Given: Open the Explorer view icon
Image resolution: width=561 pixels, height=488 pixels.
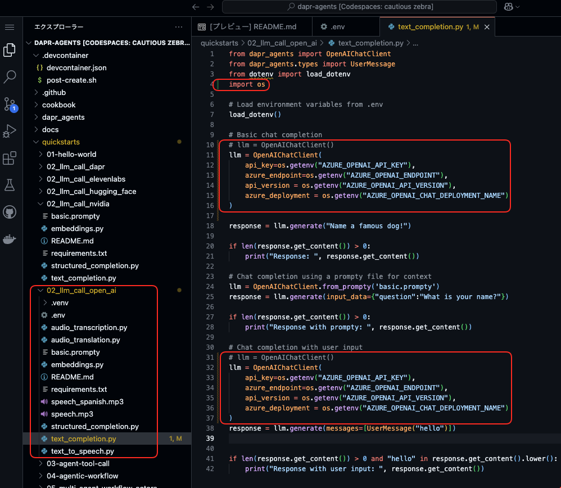Looking at the screenshot, I should (x=10, y=49).
